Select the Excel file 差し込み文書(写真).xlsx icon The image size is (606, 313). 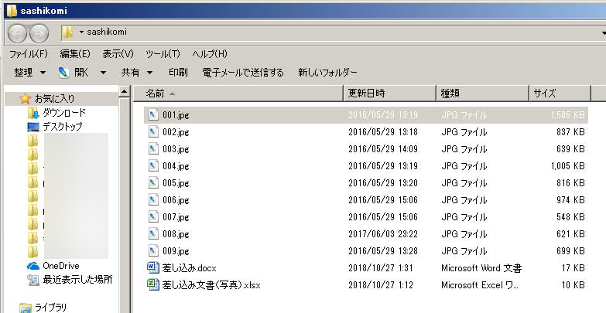152,285
